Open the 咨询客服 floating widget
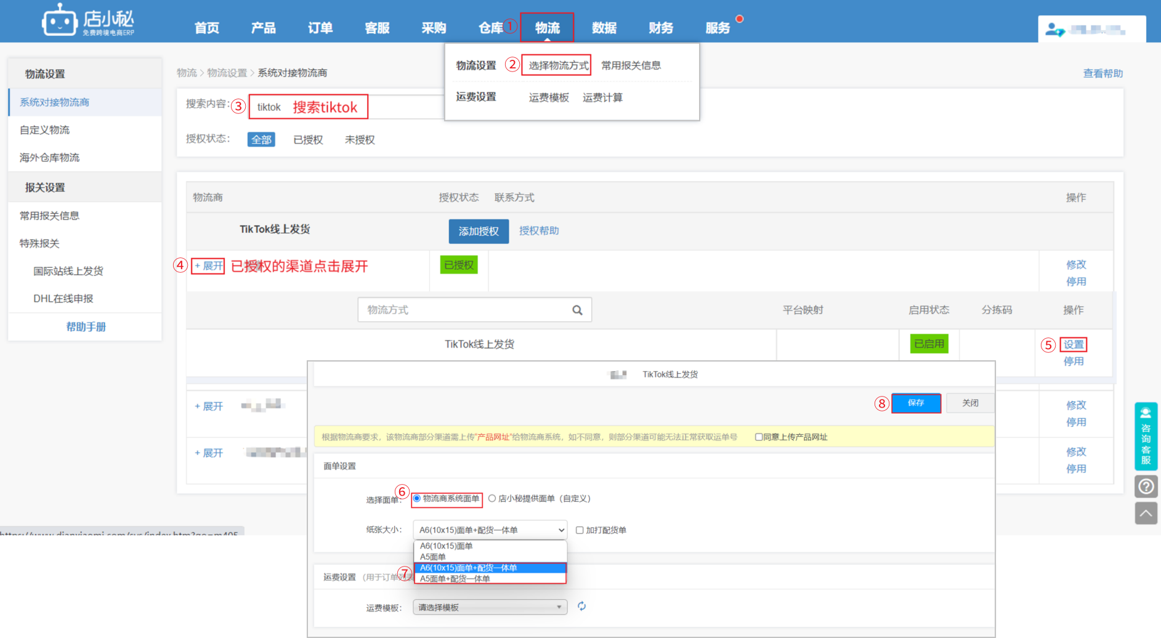 click(x=1146, y=436)
